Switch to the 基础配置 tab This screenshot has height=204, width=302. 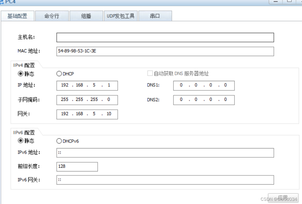(x=17, y=16)
